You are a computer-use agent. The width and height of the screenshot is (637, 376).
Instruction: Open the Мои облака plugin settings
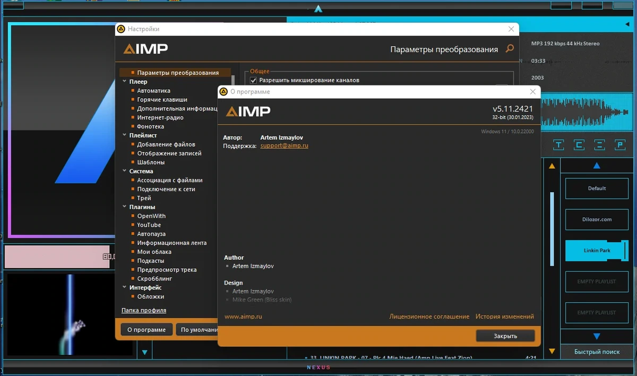coord(154,252)
